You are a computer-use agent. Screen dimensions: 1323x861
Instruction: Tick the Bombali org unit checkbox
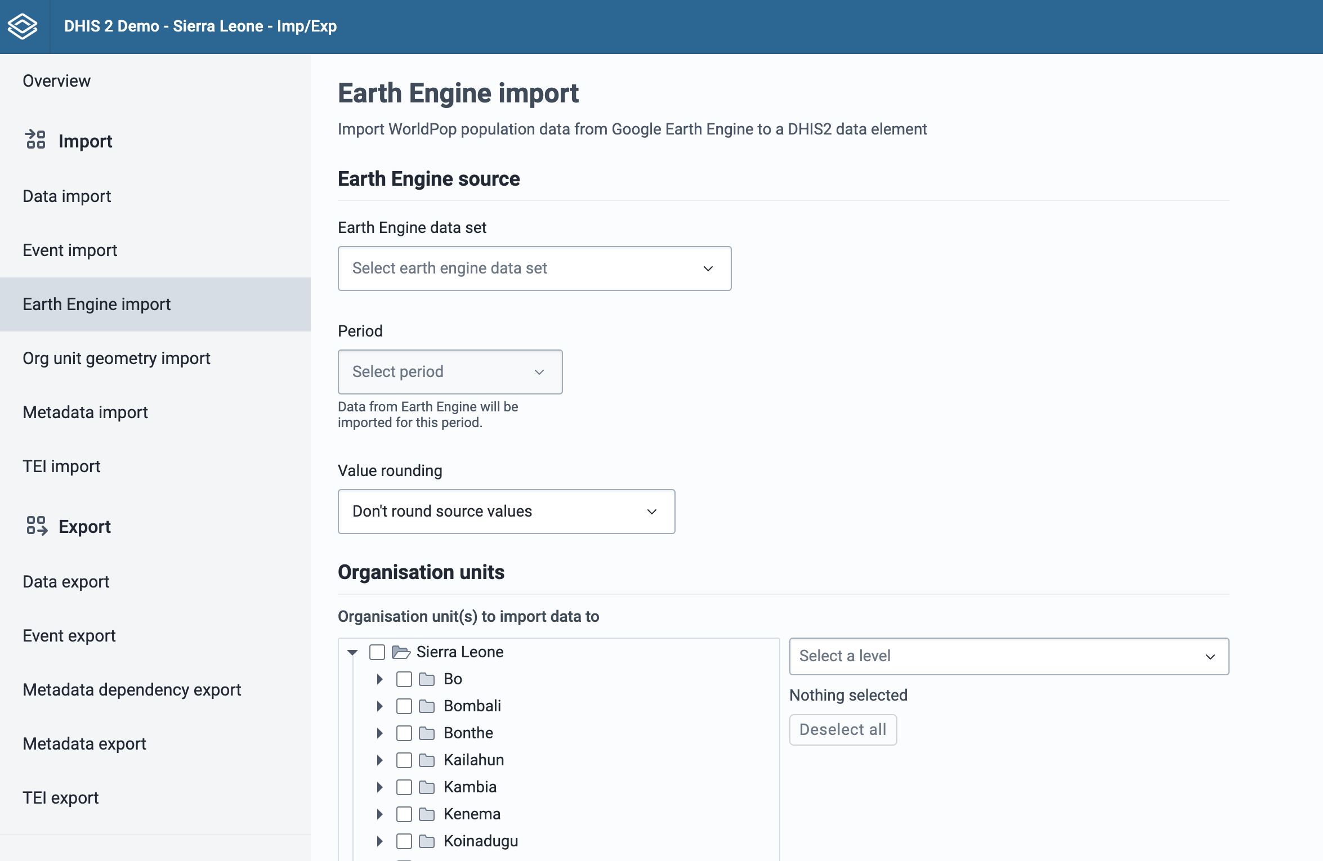point(404,706)
